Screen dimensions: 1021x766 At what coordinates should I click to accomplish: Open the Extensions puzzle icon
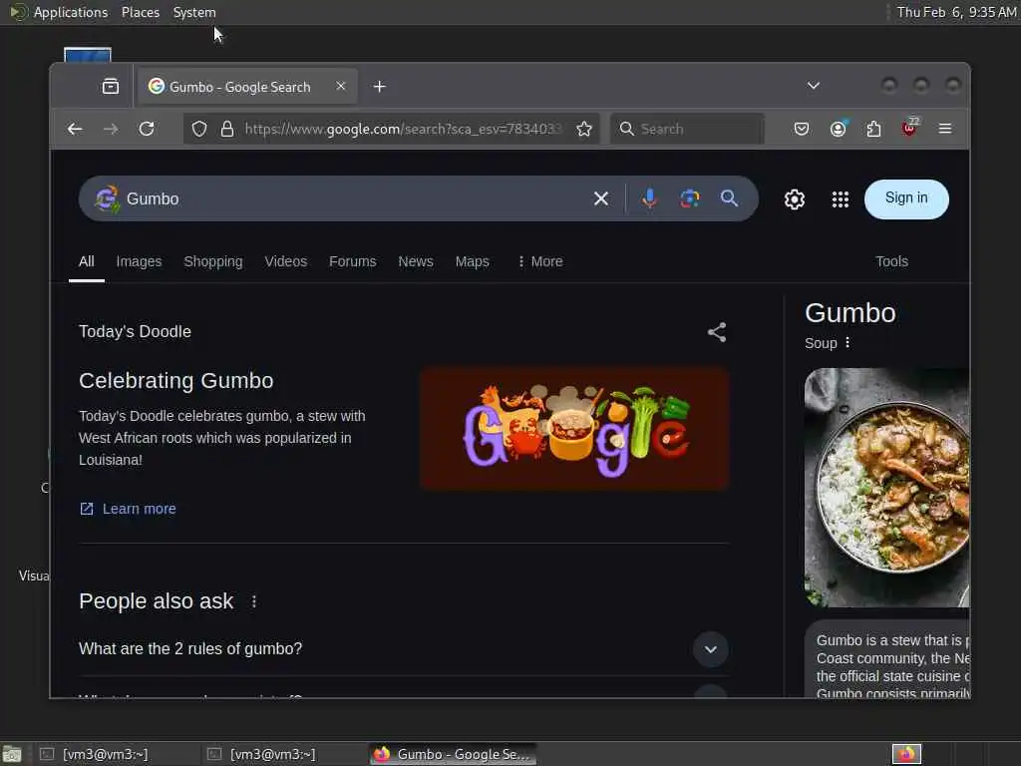[x=873, y=129]
